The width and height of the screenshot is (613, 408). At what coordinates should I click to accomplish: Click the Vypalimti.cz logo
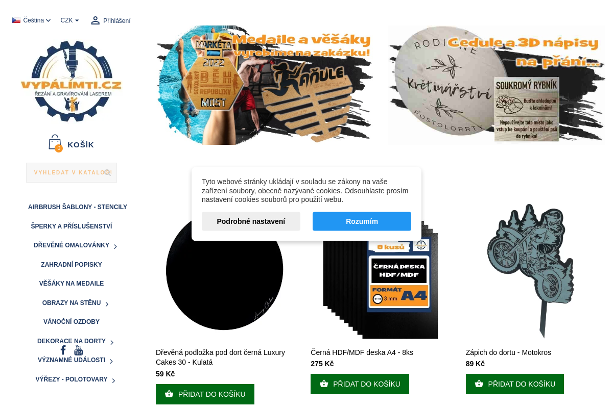pos(71,81)
